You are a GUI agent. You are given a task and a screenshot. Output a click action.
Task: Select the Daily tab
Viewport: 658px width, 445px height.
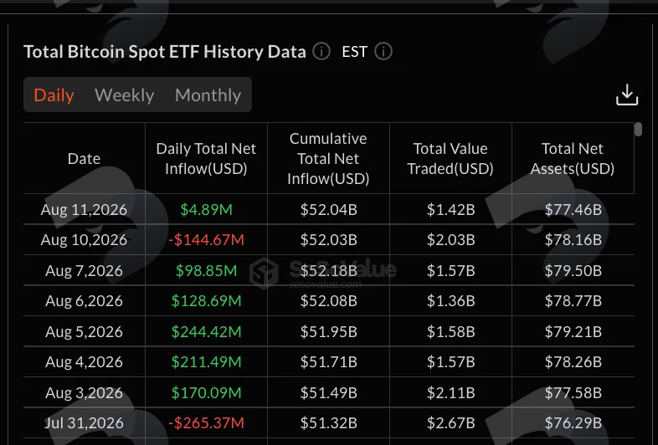click(x=54, y=95)
